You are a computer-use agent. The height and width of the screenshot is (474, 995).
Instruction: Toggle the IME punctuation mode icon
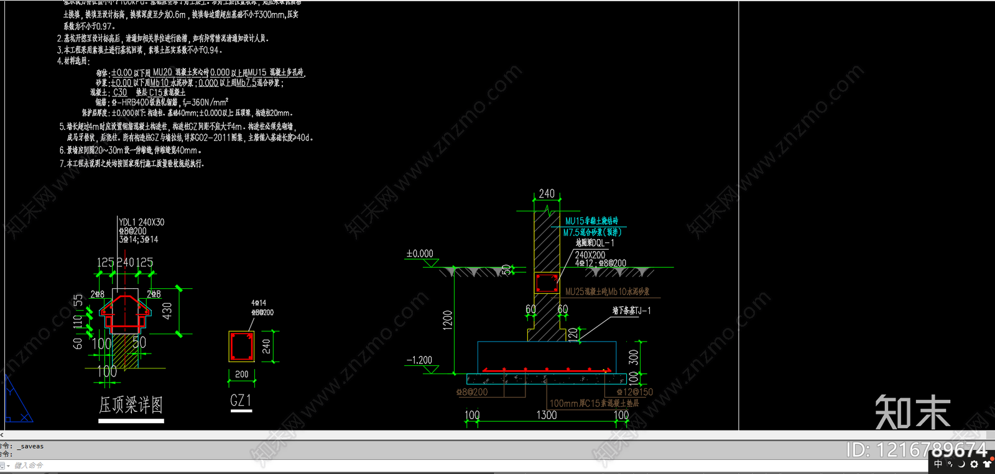coord(950,463)
